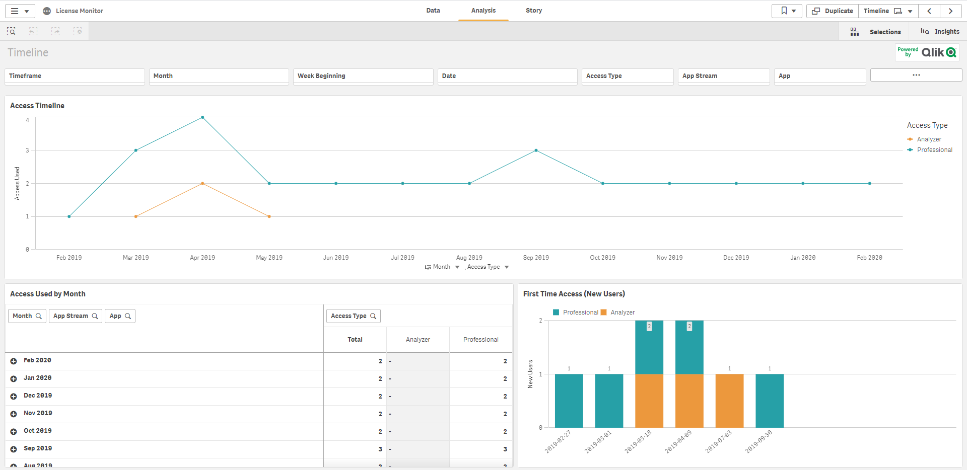Click the Insights button label
Screen dimensions: 967x470
947,31
